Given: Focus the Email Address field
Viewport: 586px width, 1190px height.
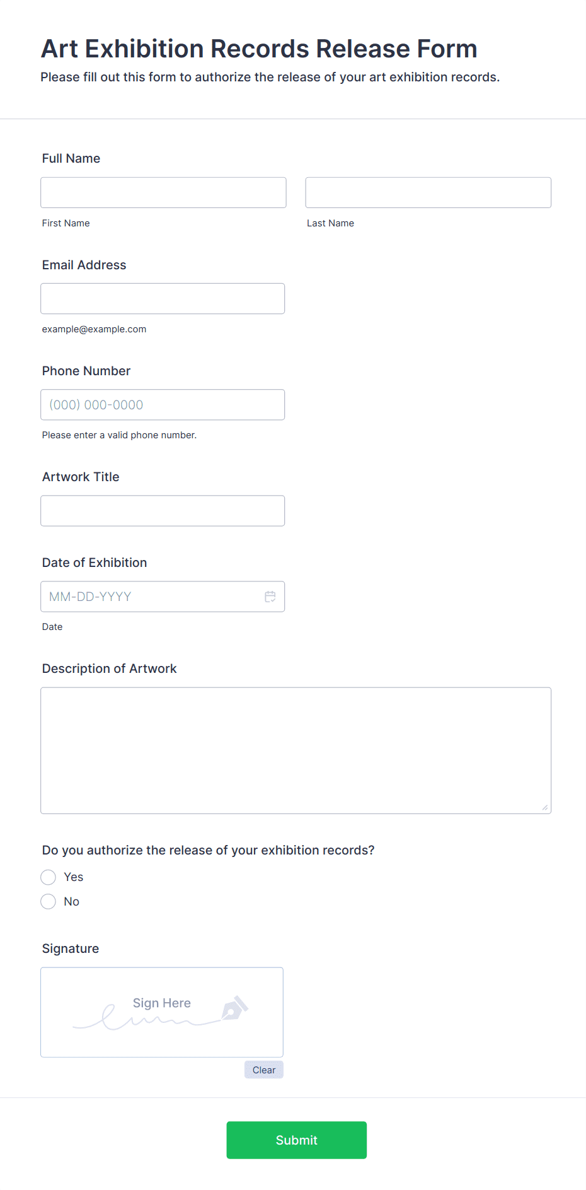Looking at the screenshot, I should coord(163,298).
